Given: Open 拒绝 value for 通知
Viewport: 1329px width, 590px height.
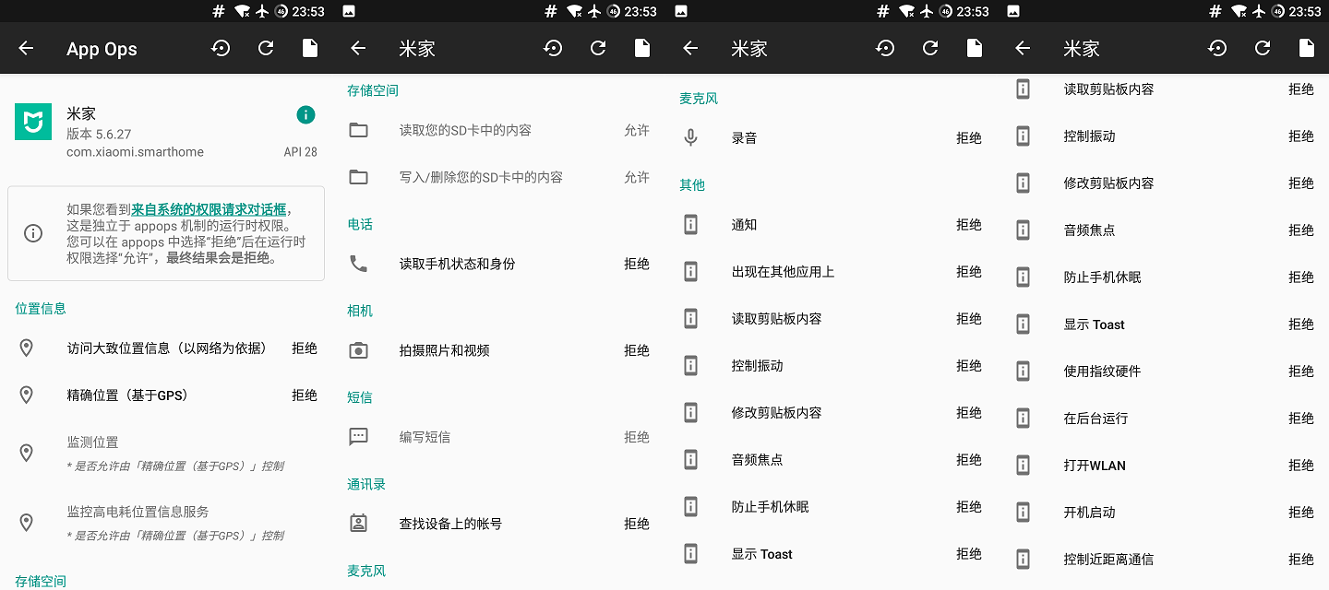Looking at the screenshot, I should pos(969,224).
